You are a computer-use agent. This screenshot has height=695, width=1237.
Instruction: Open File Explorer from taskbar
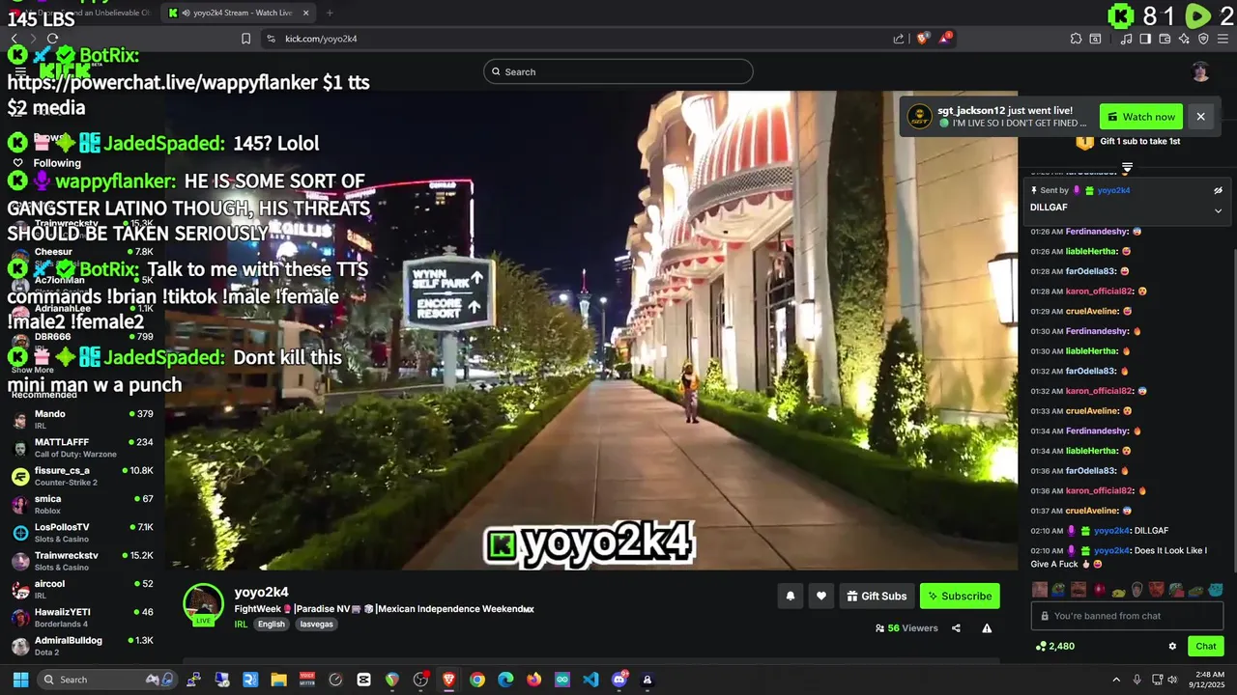(x=278, y=680)
